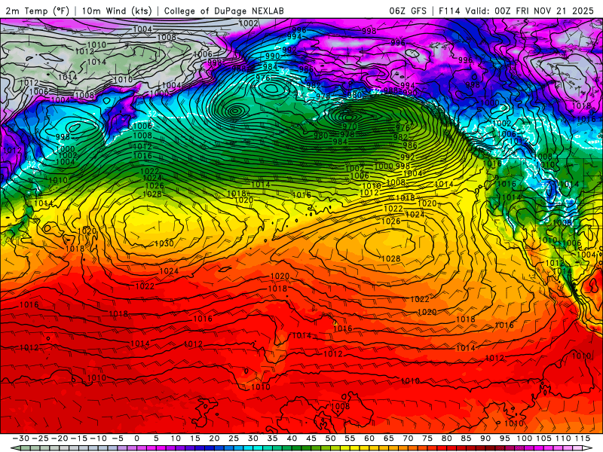Select the 55 value on the temperature scale
Screen dimensions: 603x452
click(x=350, y=438)
